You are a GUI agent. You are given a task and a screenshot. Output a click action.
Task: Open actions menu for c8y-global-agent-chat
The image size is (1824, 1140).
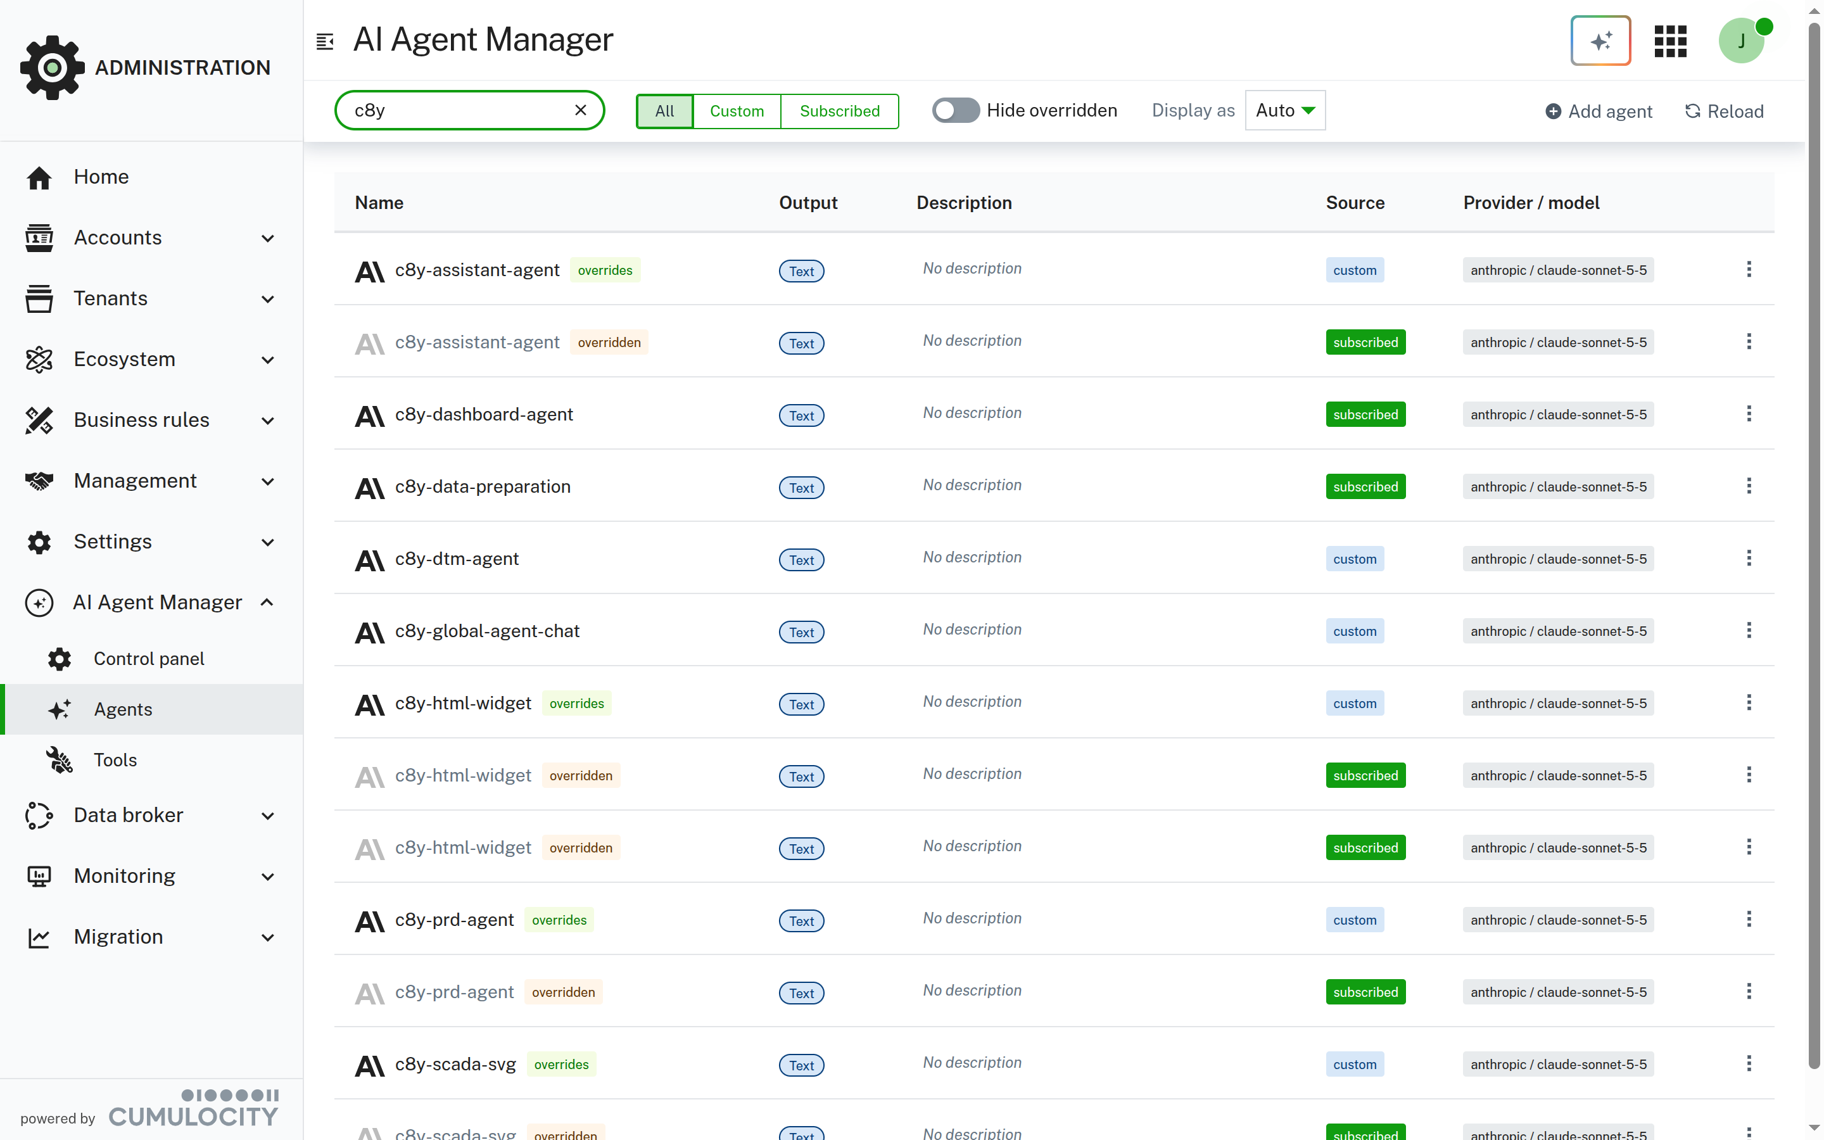[x=1749, y=631]
